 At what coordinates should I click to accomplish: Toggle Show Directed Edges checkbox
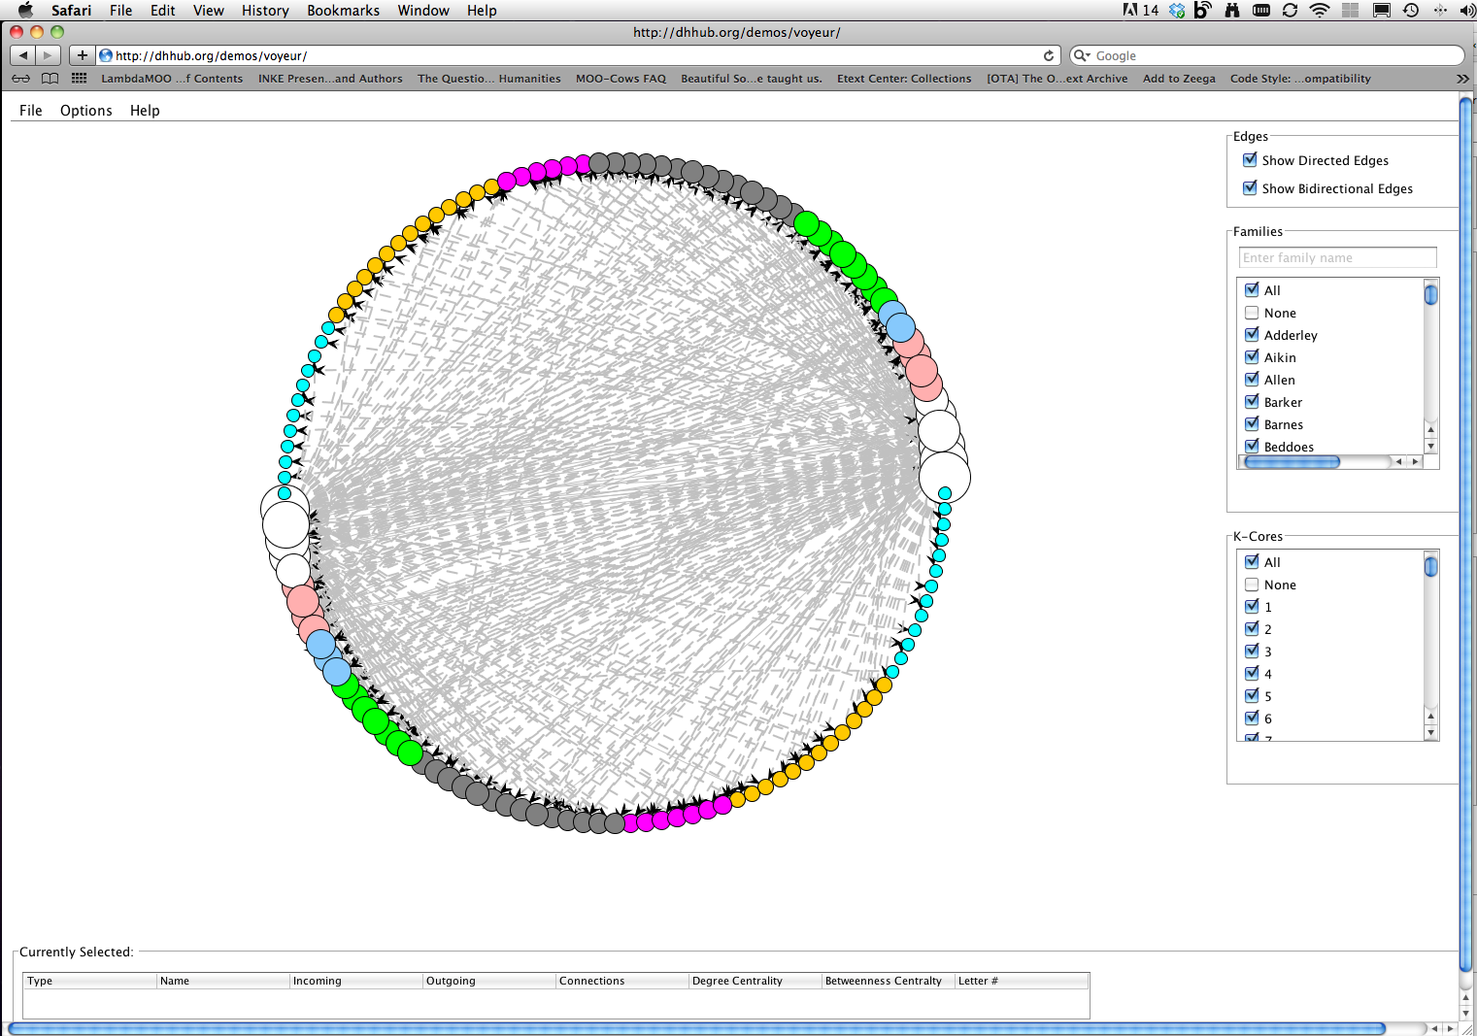[x=1250, y=159]
